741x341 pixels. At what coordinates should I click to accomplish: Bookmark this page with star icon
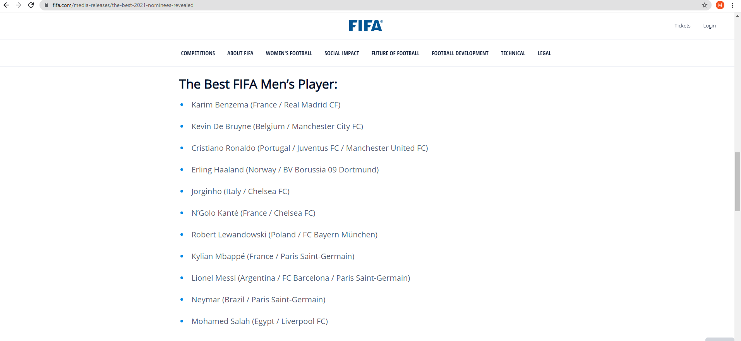(x=705, y=5)
